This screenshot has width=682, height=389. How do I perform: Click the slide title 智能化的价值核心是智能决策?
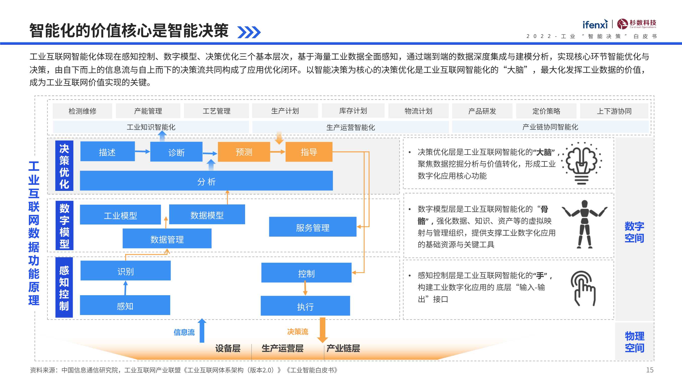click(129, 30)
